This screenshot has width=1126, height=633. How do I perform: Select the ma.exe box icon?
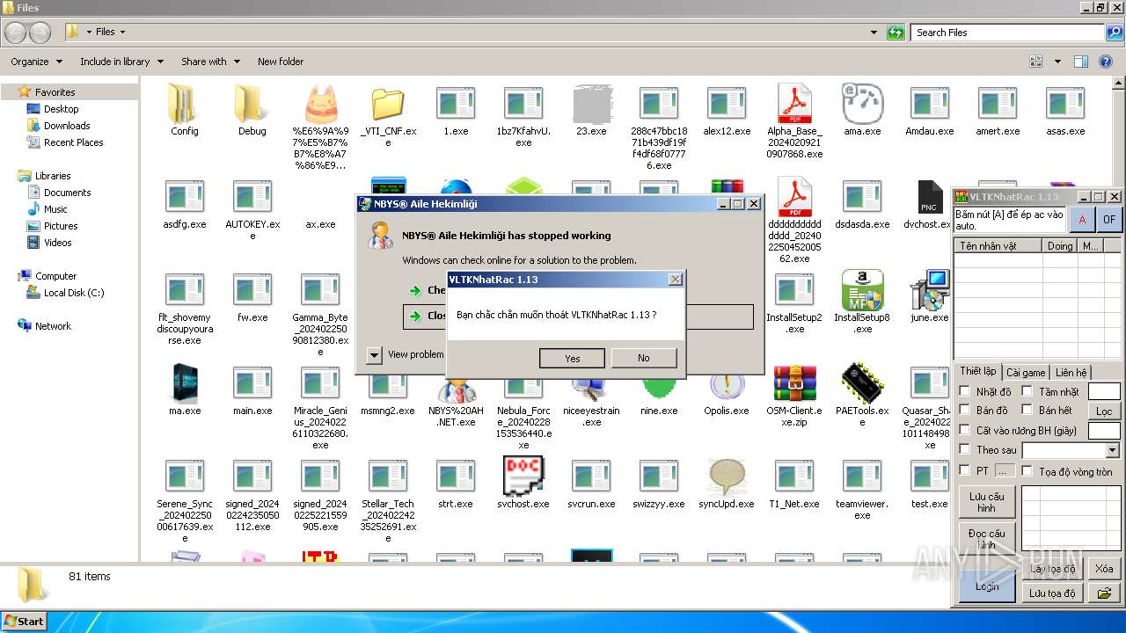pyautogui.click(x=185, y=384)
